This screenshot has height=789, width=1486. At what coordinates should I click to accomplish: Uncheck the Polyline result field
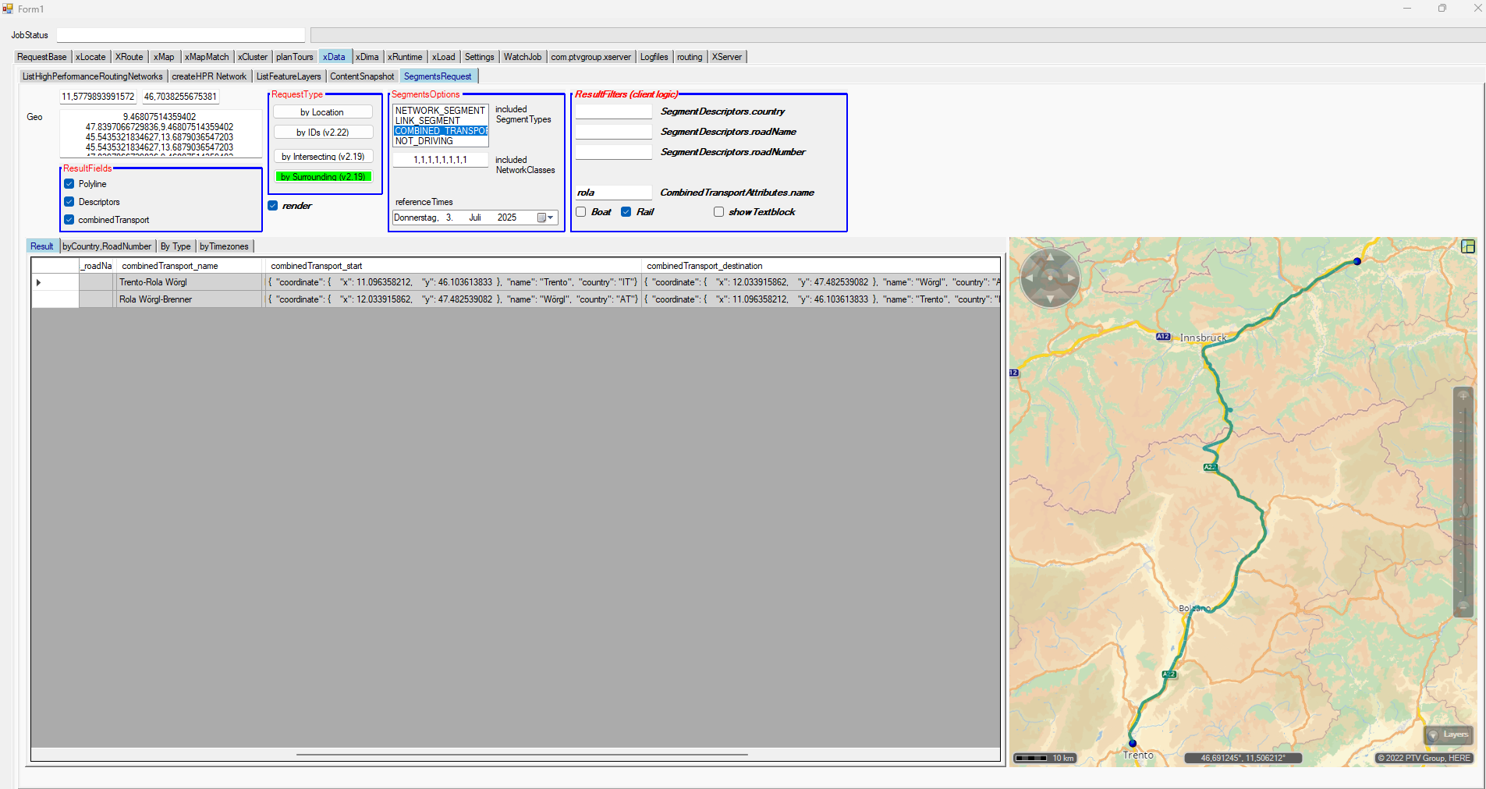[69, 184]
